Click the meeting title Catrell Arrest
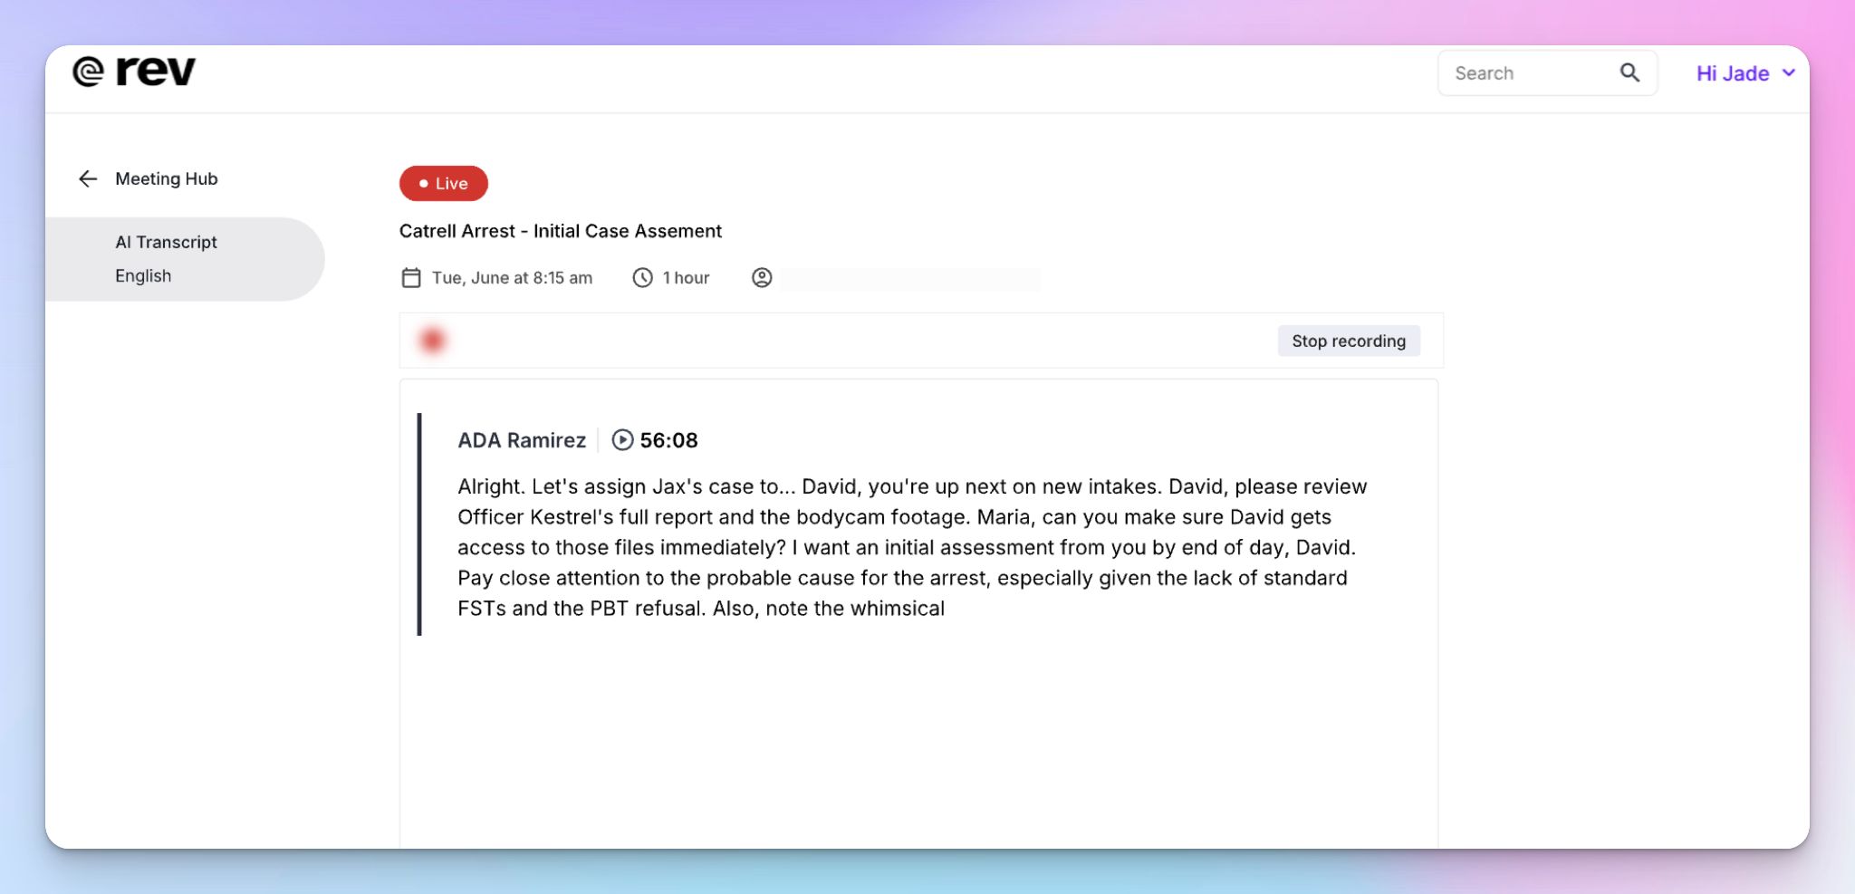Screen dimensions: 1855x894 click(561, 231)
